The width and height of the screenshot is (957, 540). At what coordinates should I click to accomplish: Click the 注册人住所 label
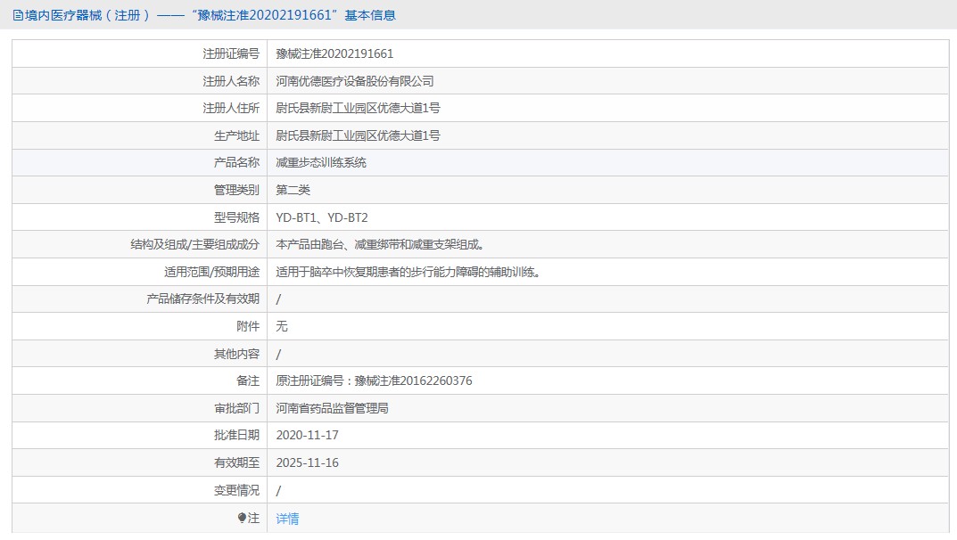(x=231, y=108)
